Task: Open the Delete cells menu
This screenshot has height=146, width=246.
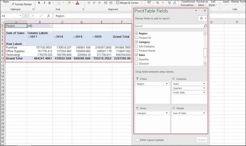Action: point(235,3)
